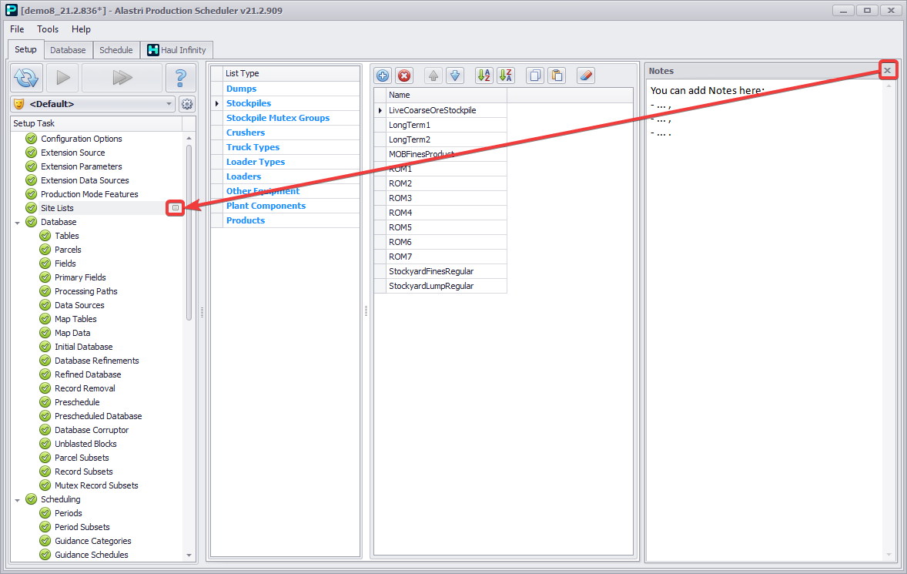Image resolution: width=907 pixels, height=574 pixels.
Task: Add a new list item with plus icon
Action: tap(383, 76)
